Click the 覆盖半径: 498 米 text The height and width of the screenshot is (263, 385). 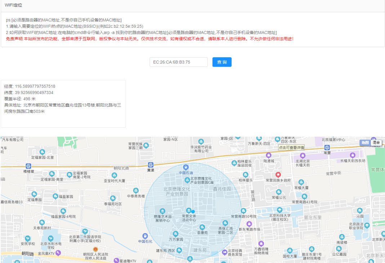click(20, 99)
